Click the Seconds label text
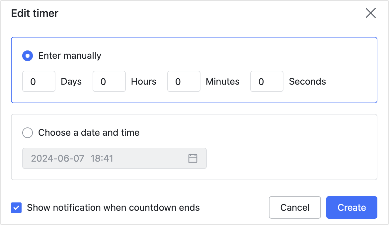Viewport: 389px width, 225px height. (307, 81)
